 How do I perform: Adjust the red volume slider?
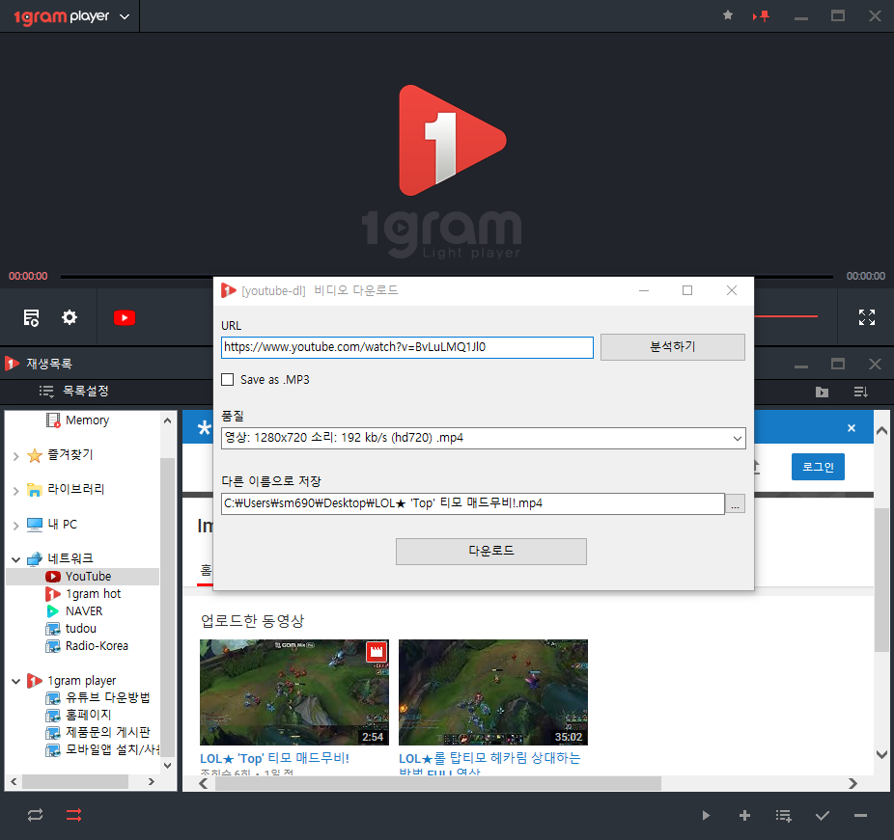point(786,316)
